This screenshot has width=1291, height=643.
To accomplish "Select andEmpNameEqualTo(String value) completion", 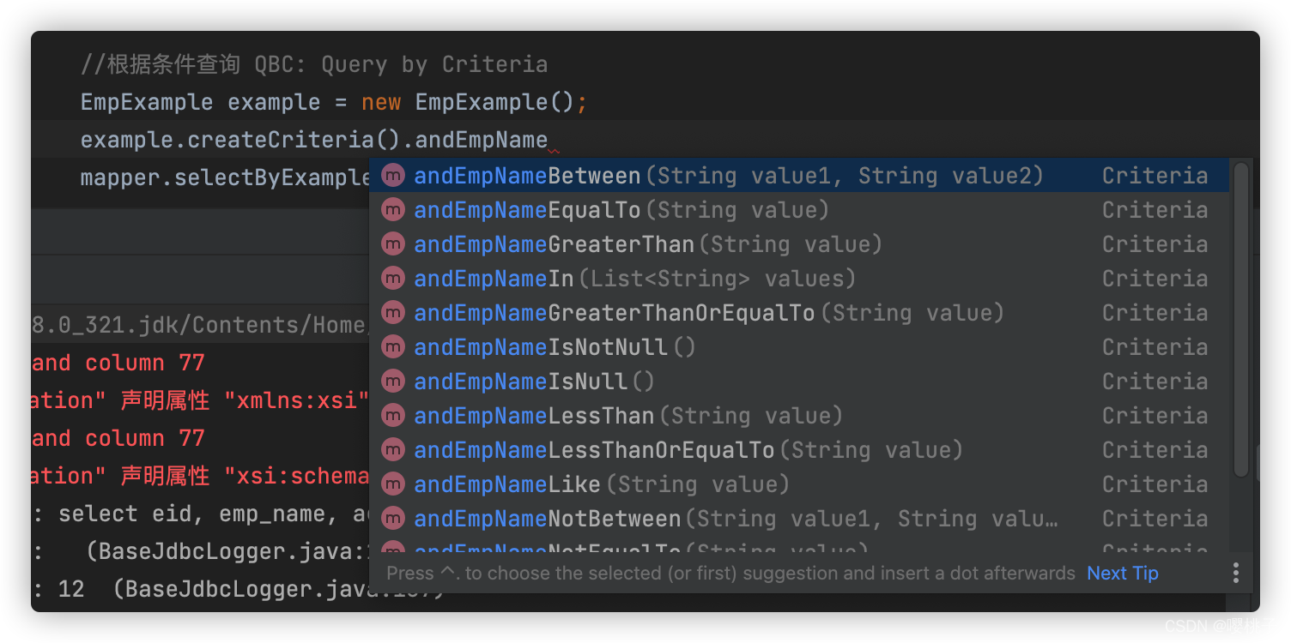I will click(621, 210).
